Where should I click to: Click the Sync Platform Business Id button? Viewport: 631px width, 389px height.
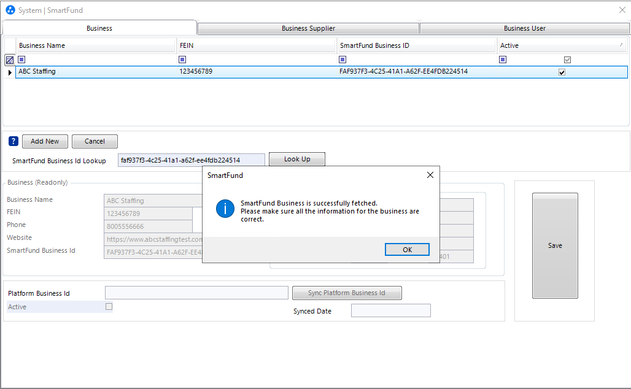click(x=347, y=293)
